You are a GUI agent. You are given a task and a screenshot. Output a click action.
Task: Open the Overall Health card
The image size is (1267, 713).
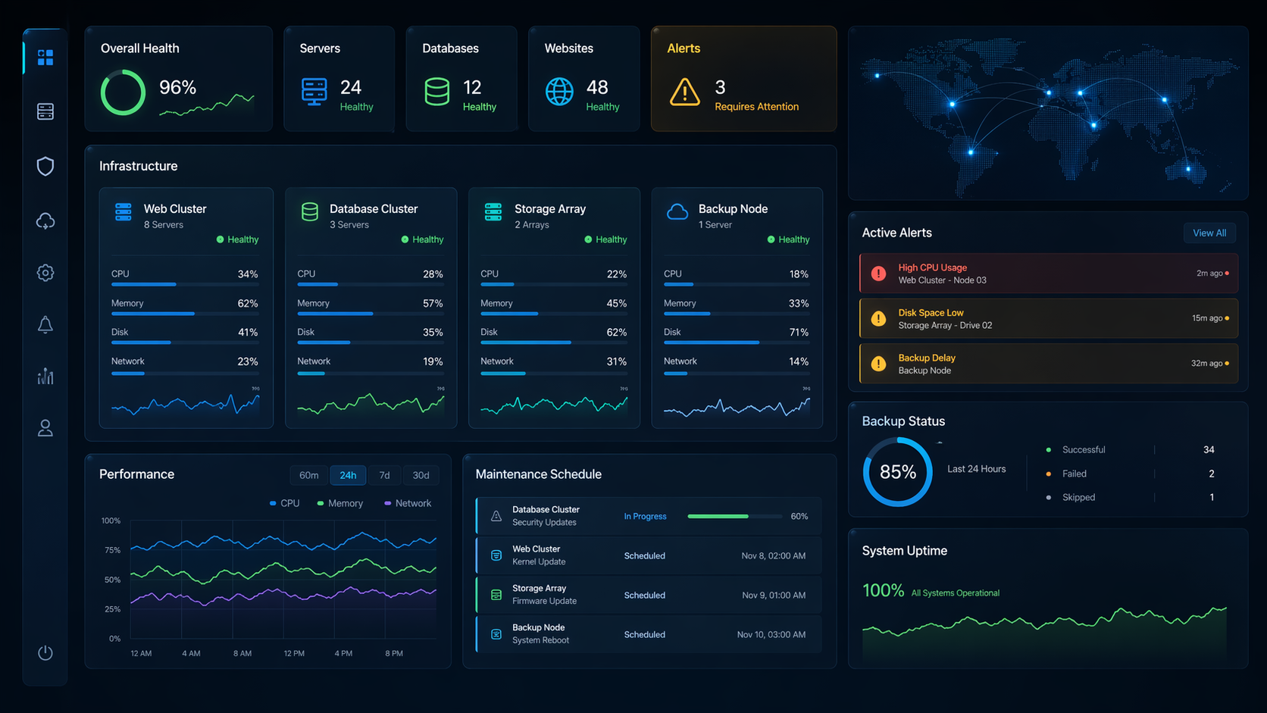pos(179,79)
